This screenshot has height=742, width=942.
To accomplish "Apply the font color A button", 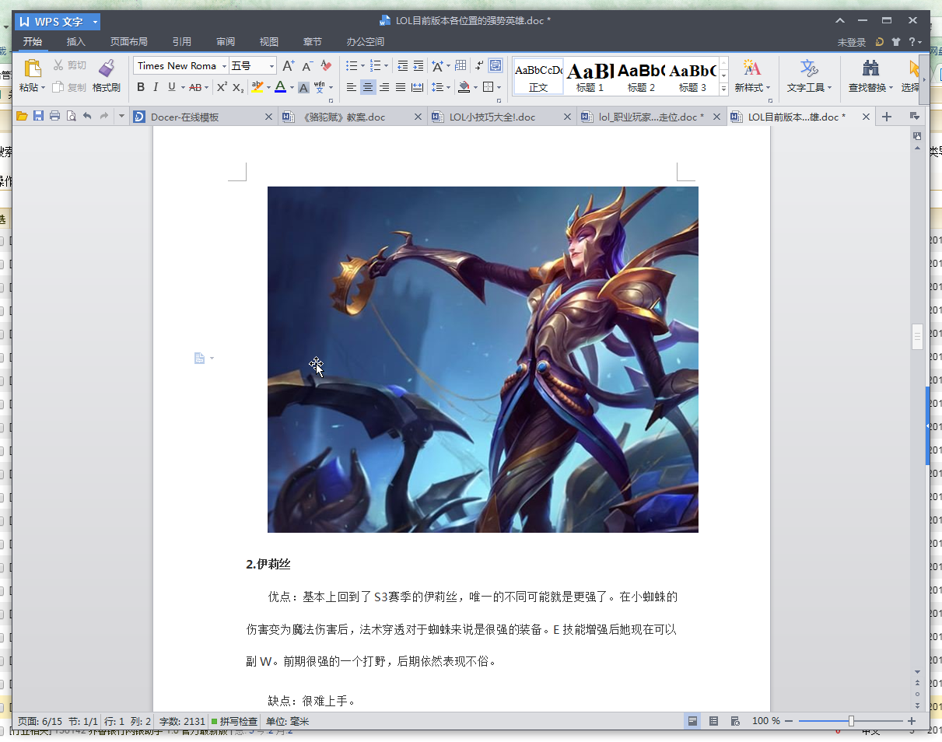I will coord(280,87).
